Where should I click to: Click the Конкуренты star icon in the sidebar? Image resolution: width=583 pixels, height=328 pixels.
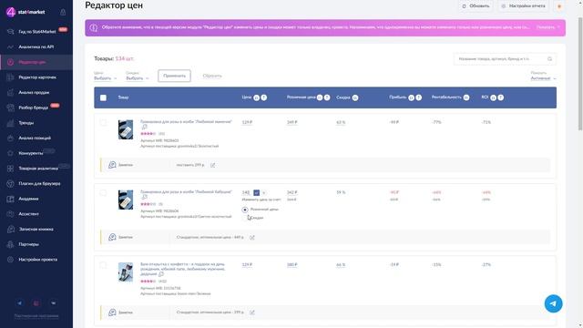click(x=10, y=153)
